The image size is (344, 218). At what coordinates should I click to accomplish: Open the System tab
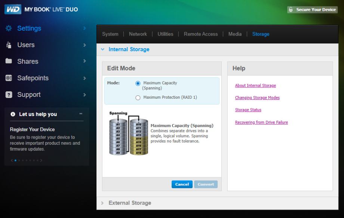(110, 34)
